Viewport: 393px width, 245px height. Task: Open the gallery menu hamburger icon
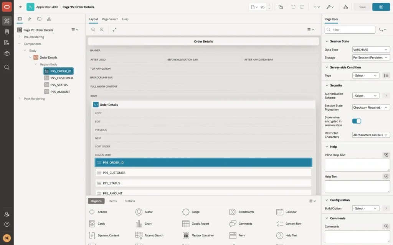[312, 201]
